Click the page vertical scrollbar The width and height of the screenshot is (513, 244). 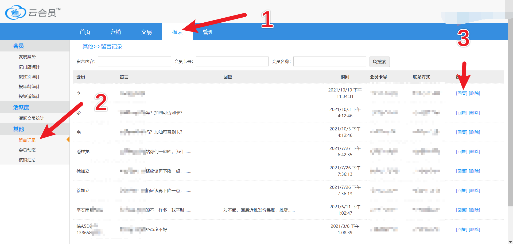click(510, 112)
